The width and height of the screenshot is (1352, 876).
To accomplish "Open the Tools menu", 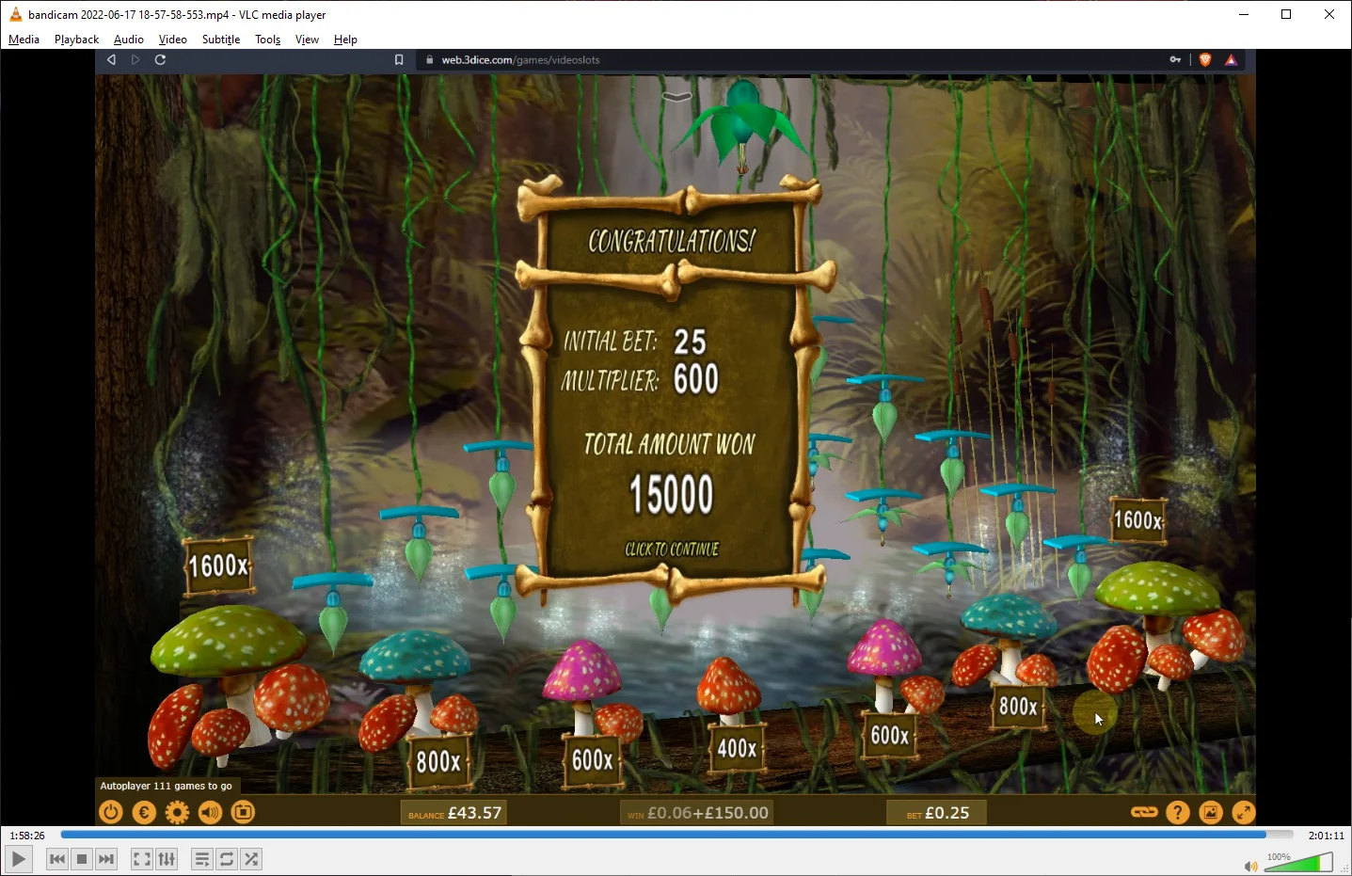I will [268, 40].
